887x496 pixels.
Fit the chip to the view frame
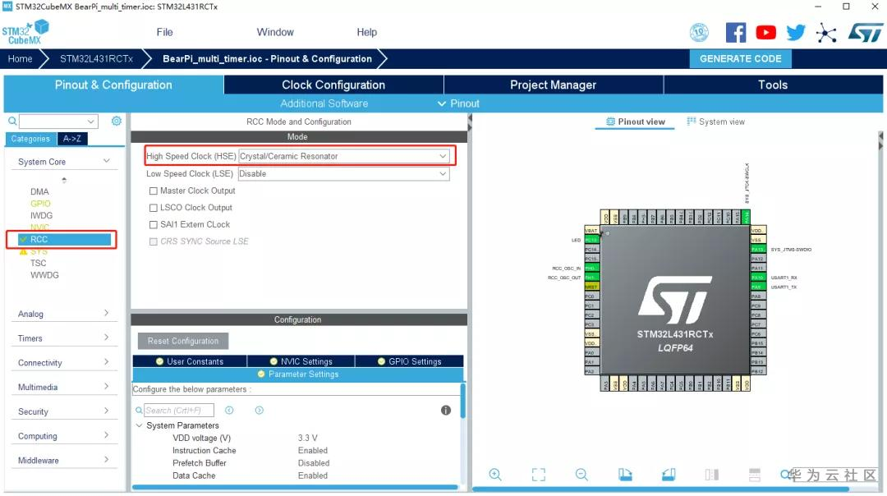pyautogui.click(x=539, y=475)
